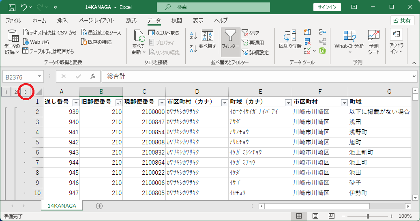Click the 共有 share button
Viewport: 420px width, 221px height.
[x=402, y=21]
